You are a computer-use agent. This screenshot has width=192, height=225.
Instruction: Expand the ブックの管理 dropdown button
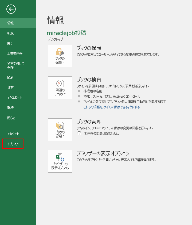click(x=60, y=130)
